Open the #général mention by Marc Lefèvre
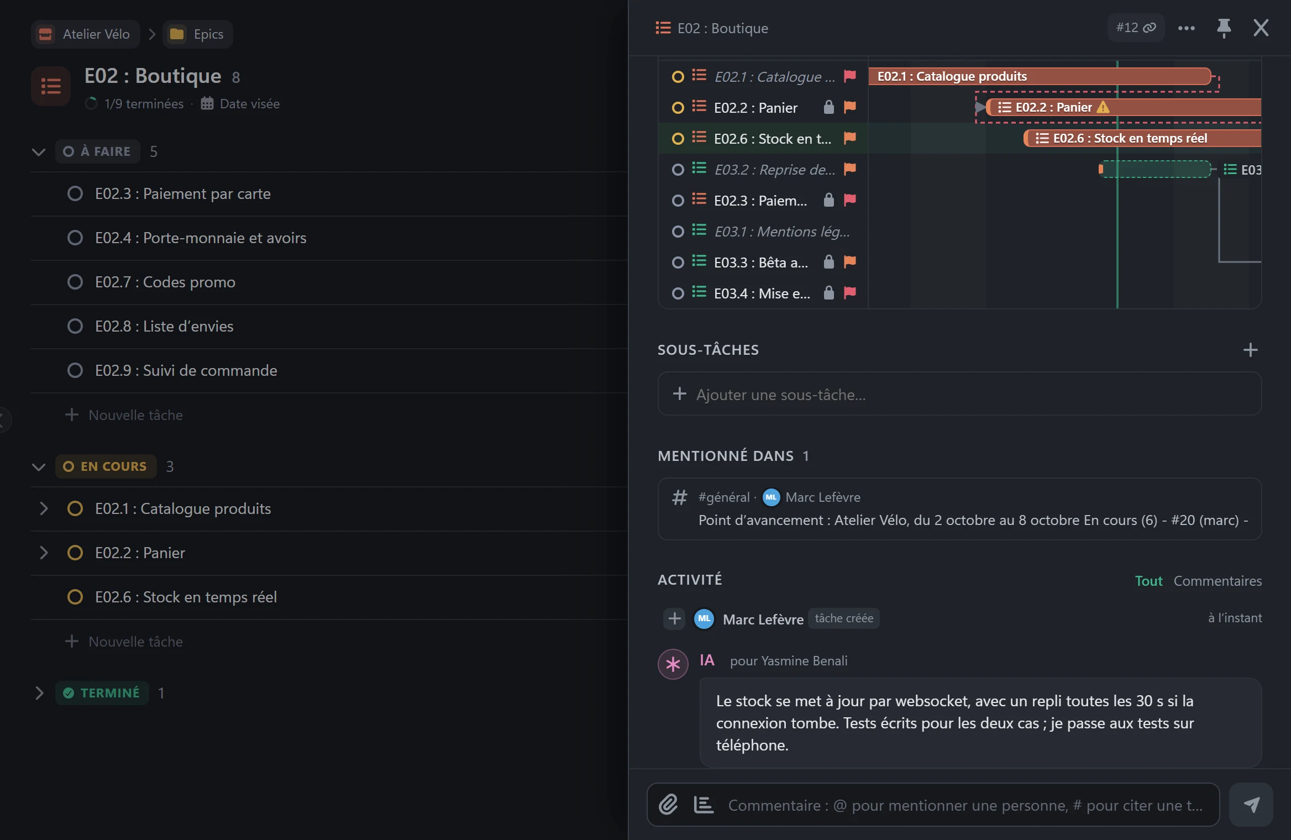This screenshot has height=840, width=1291. 959,508
